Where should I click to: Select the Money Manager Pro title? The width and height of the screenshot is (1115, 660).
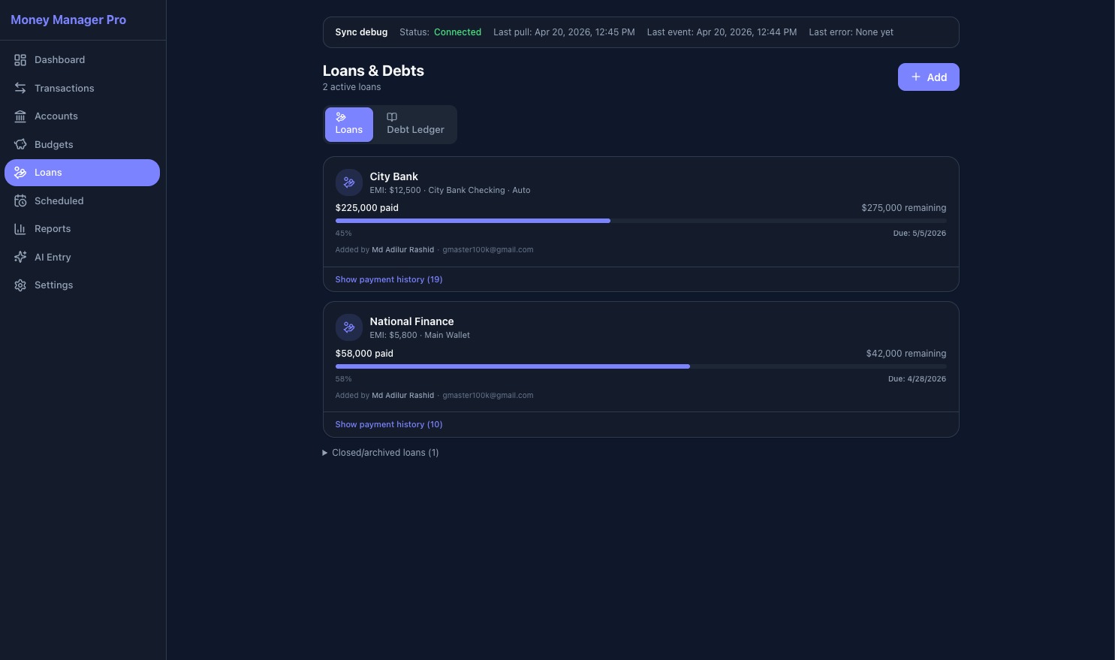click(x=68, y=20)
